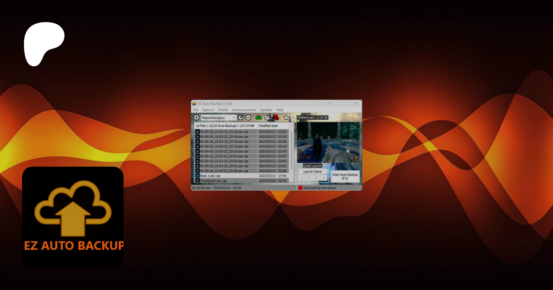Click the star favorite icon
This screenshot has width=553, height=290.
(286, 118)
